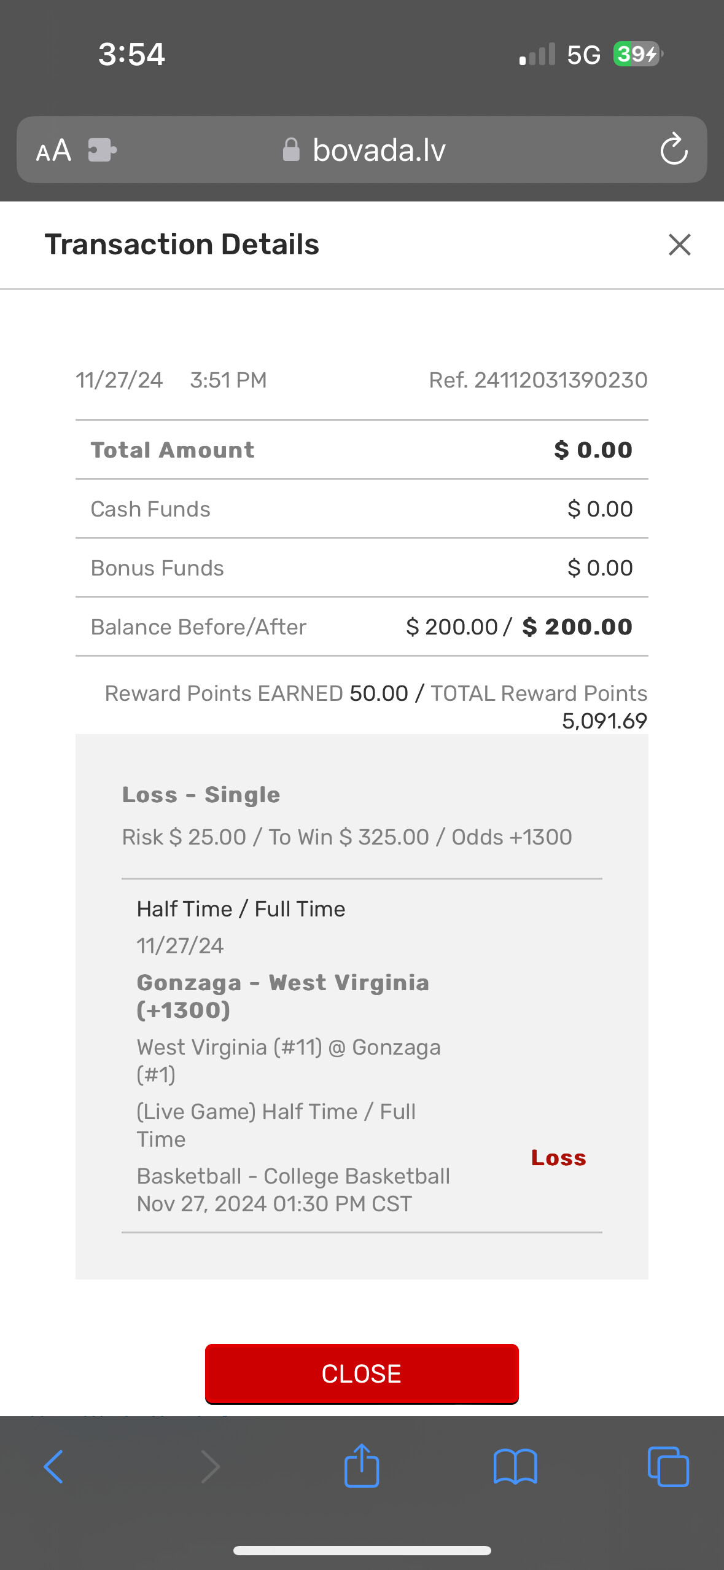Tap the extensions puzzle piece icon
Screen dimensions: 724x1570
point(102,150)
